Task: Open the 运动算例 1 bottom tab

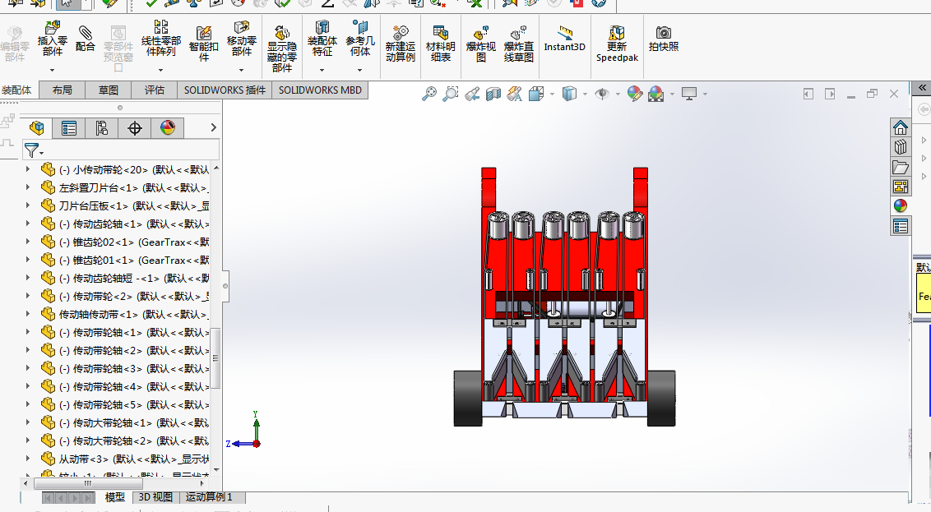Action: point(209,496)
